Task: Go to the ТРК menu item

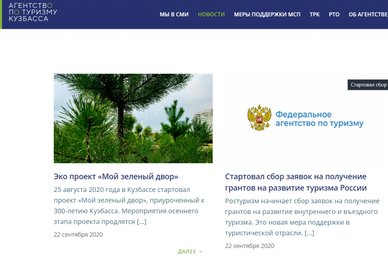Action: (x=314, y=15)
